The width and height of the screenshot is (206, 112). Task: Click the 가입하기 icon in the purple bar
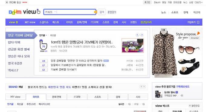coord(198,22)
